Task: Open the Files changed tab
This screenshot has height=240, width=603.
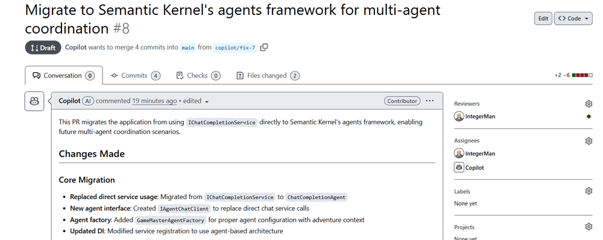Action: pos(268,76)
